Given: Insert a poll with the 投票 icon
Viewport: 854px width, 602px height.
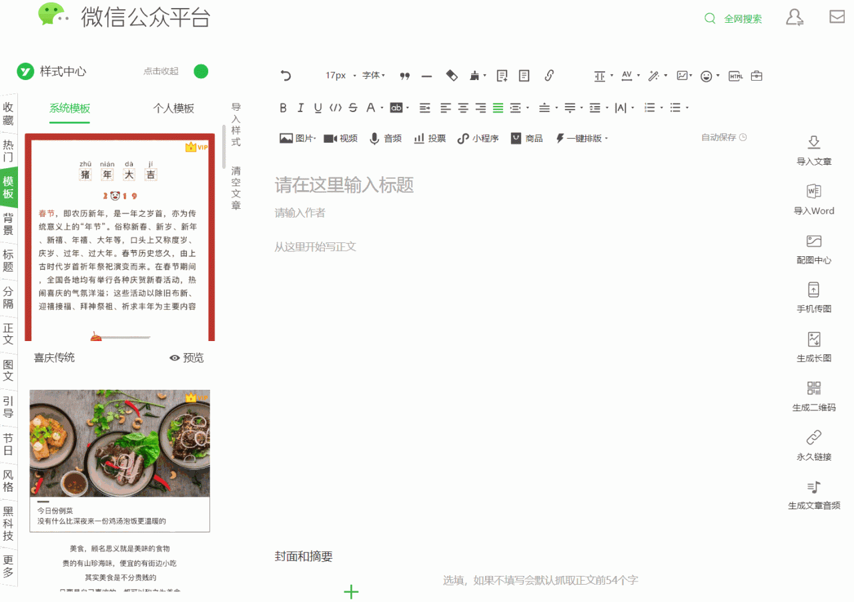Looking at the screenshot, I should (429, 138).
